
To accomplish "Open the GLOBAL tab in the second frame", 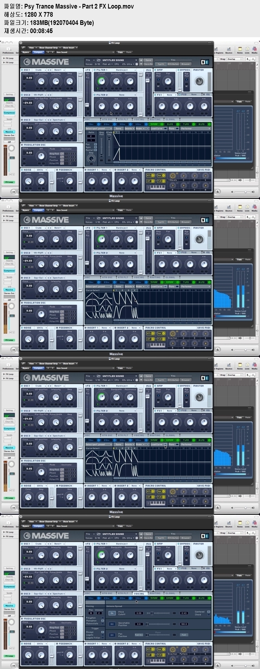I will [170, 278].
